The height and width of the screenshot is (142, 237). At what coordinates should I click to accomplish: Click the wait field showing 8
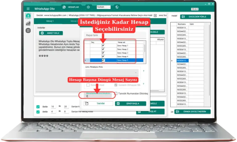[66, 112]
